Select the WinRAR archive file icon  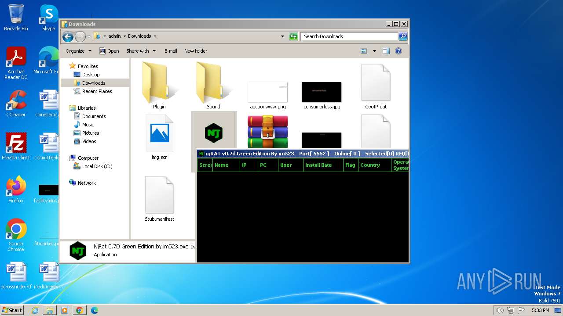[267, 132]
